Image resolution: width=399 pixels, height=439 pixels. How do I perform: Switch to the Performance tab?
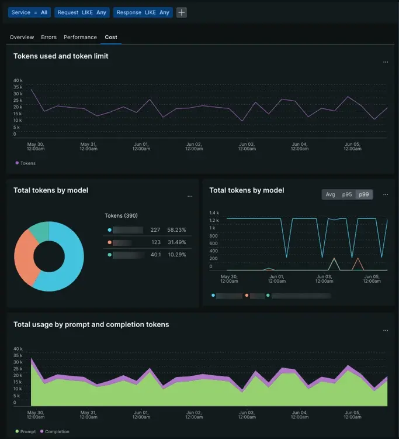point(80,37)
